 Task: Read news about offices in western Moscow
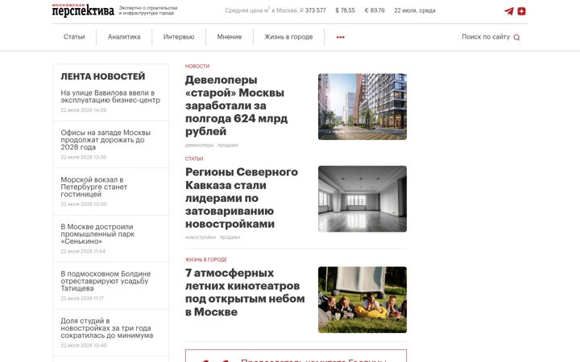tap(106, 140)
